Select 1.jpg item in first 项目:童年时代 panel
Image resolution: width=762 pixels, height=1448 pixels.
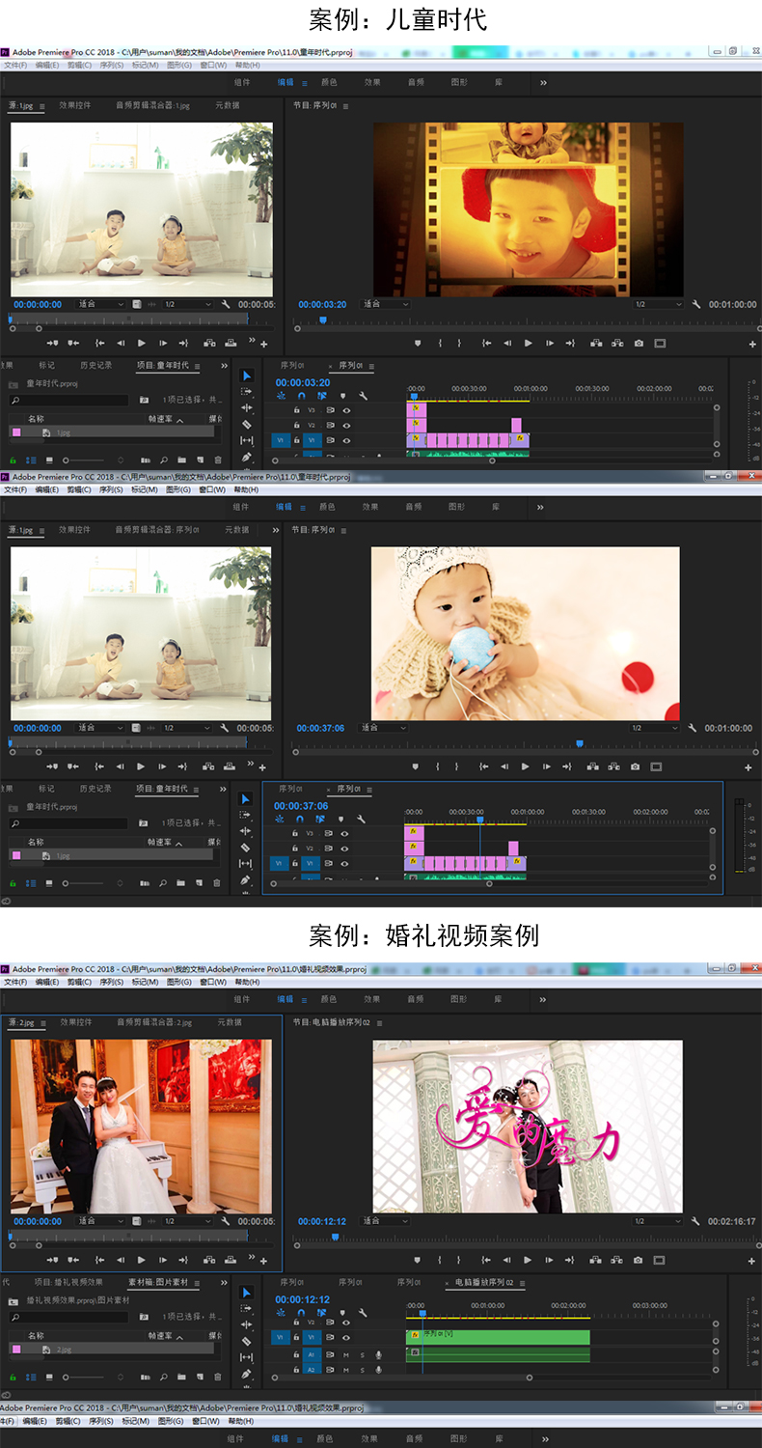coord(111,433)
